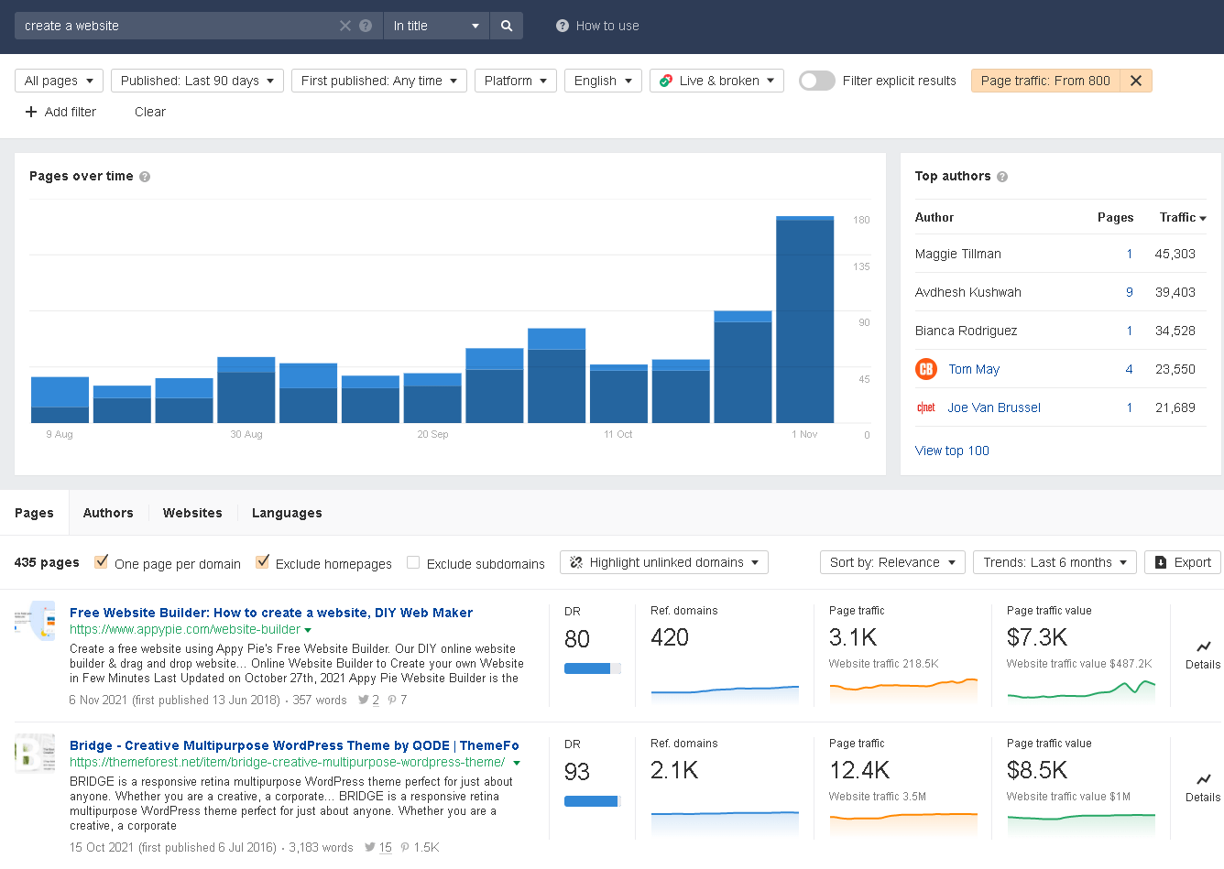Viewport: 1224px width, 869px height.
Task: Open Trends: Last 6 months dropdown
Action: (1055, 562)
